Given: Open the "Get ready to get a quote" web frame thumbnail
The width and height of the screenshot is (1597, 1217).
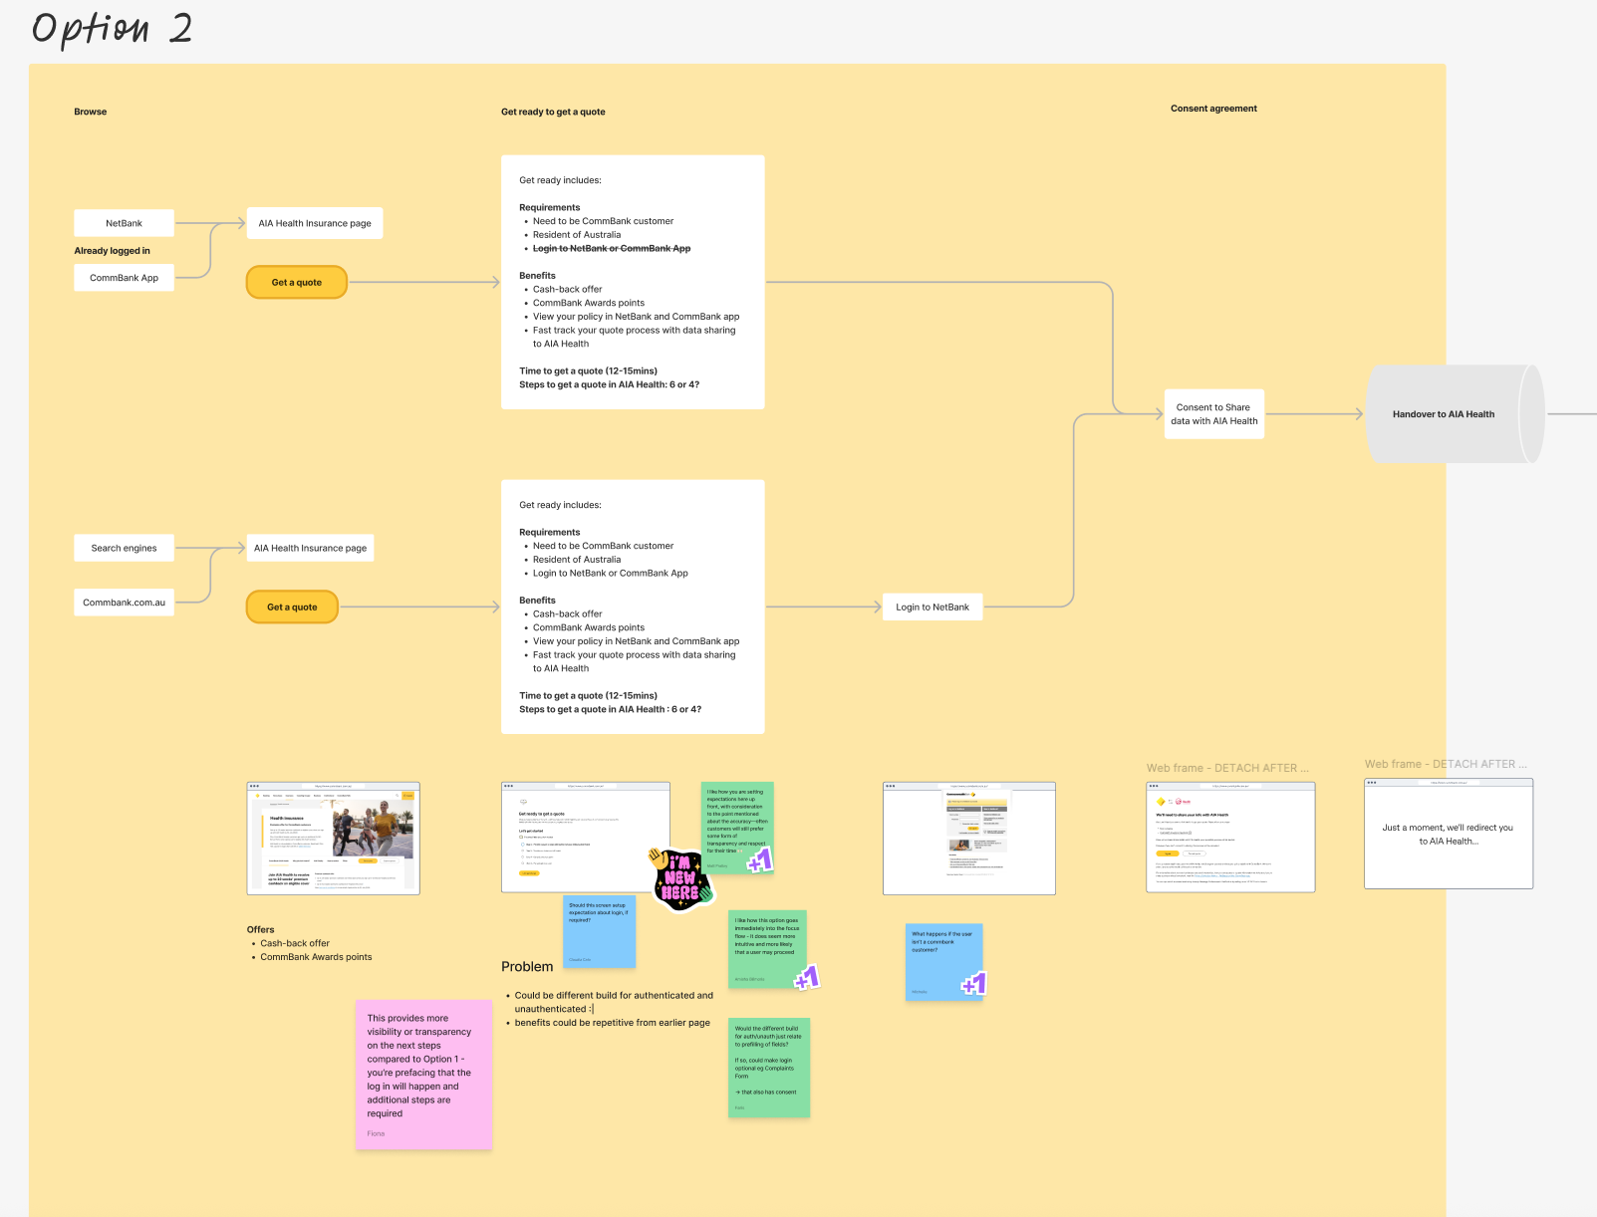Looking at the screenshot, I should (586, 837).
